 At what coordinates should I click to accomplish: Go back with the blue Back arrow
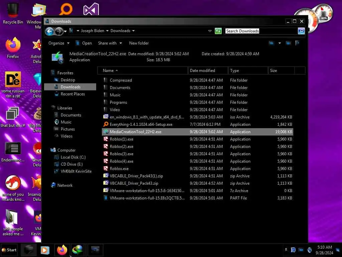49,31
